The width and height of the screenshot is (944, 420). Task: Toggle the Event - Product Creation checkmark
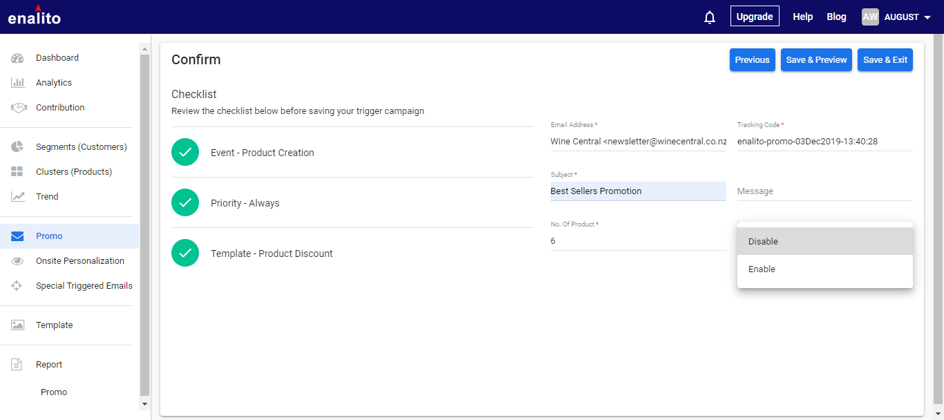tap(185, 153)
